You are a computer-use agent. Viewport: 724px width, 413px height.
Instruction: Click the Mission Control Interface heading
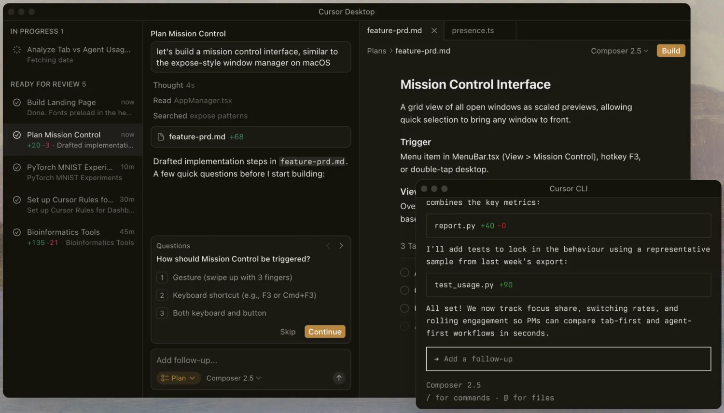(x=475, y=84)
